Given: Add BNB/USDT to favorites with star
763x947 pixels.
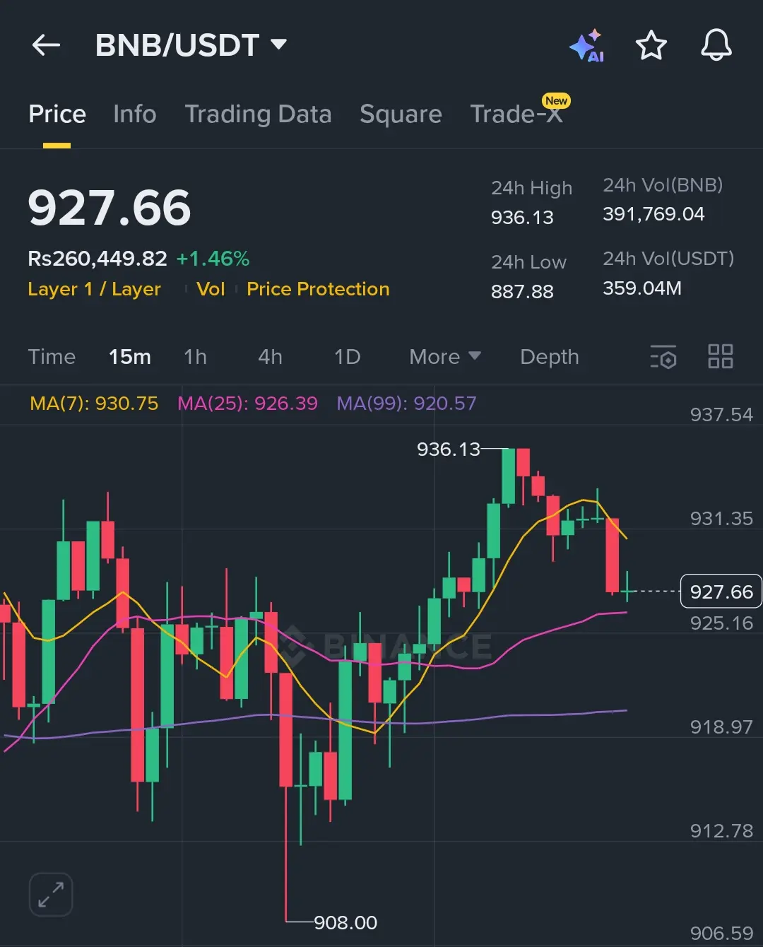Looking at the screenshot, I should click(x=651, y=46).
